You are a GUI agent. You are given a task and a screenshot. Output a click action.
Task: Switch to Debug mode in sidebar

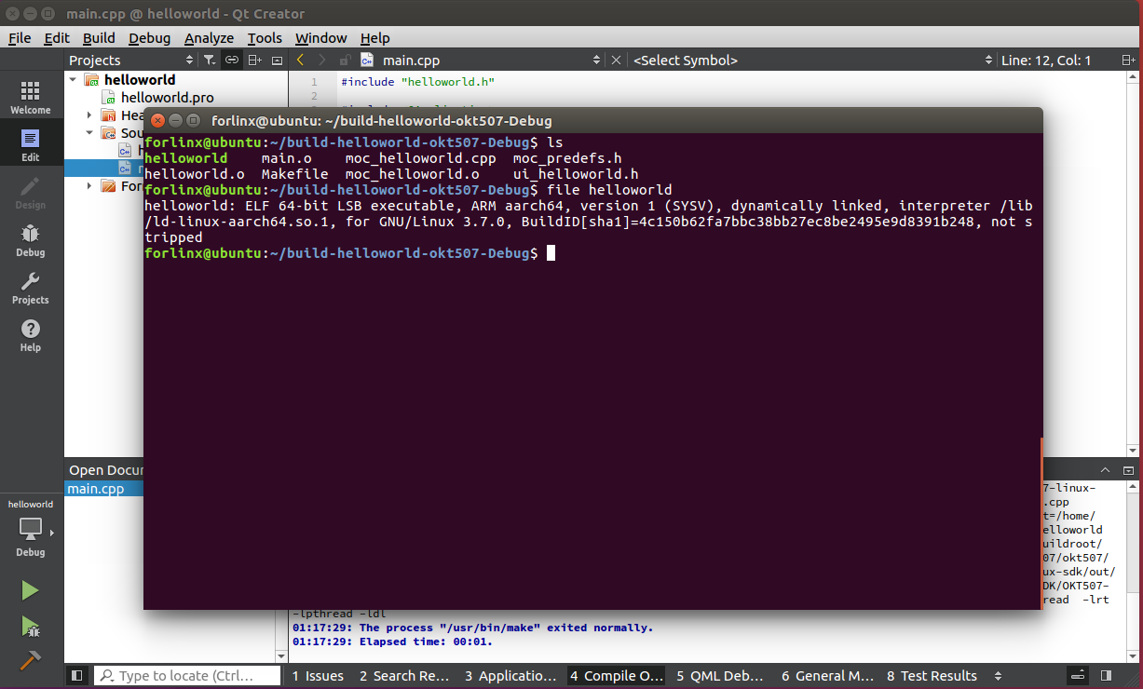[x=30, y=239]
